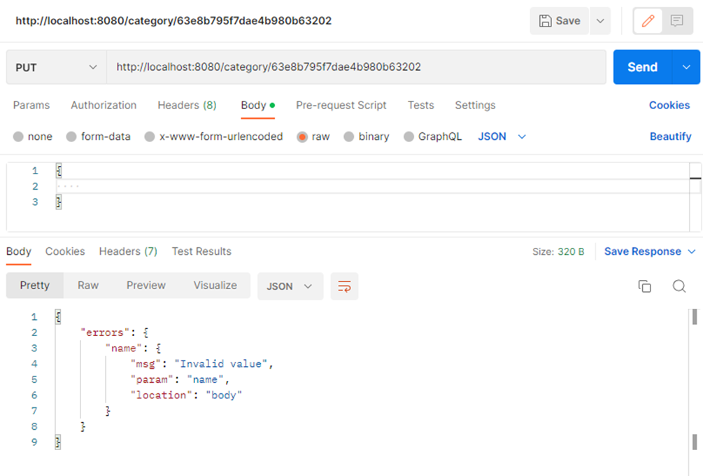This screenshot has width=703, height=476.
Task: Expand the Send button arrow
Action: 686,67
